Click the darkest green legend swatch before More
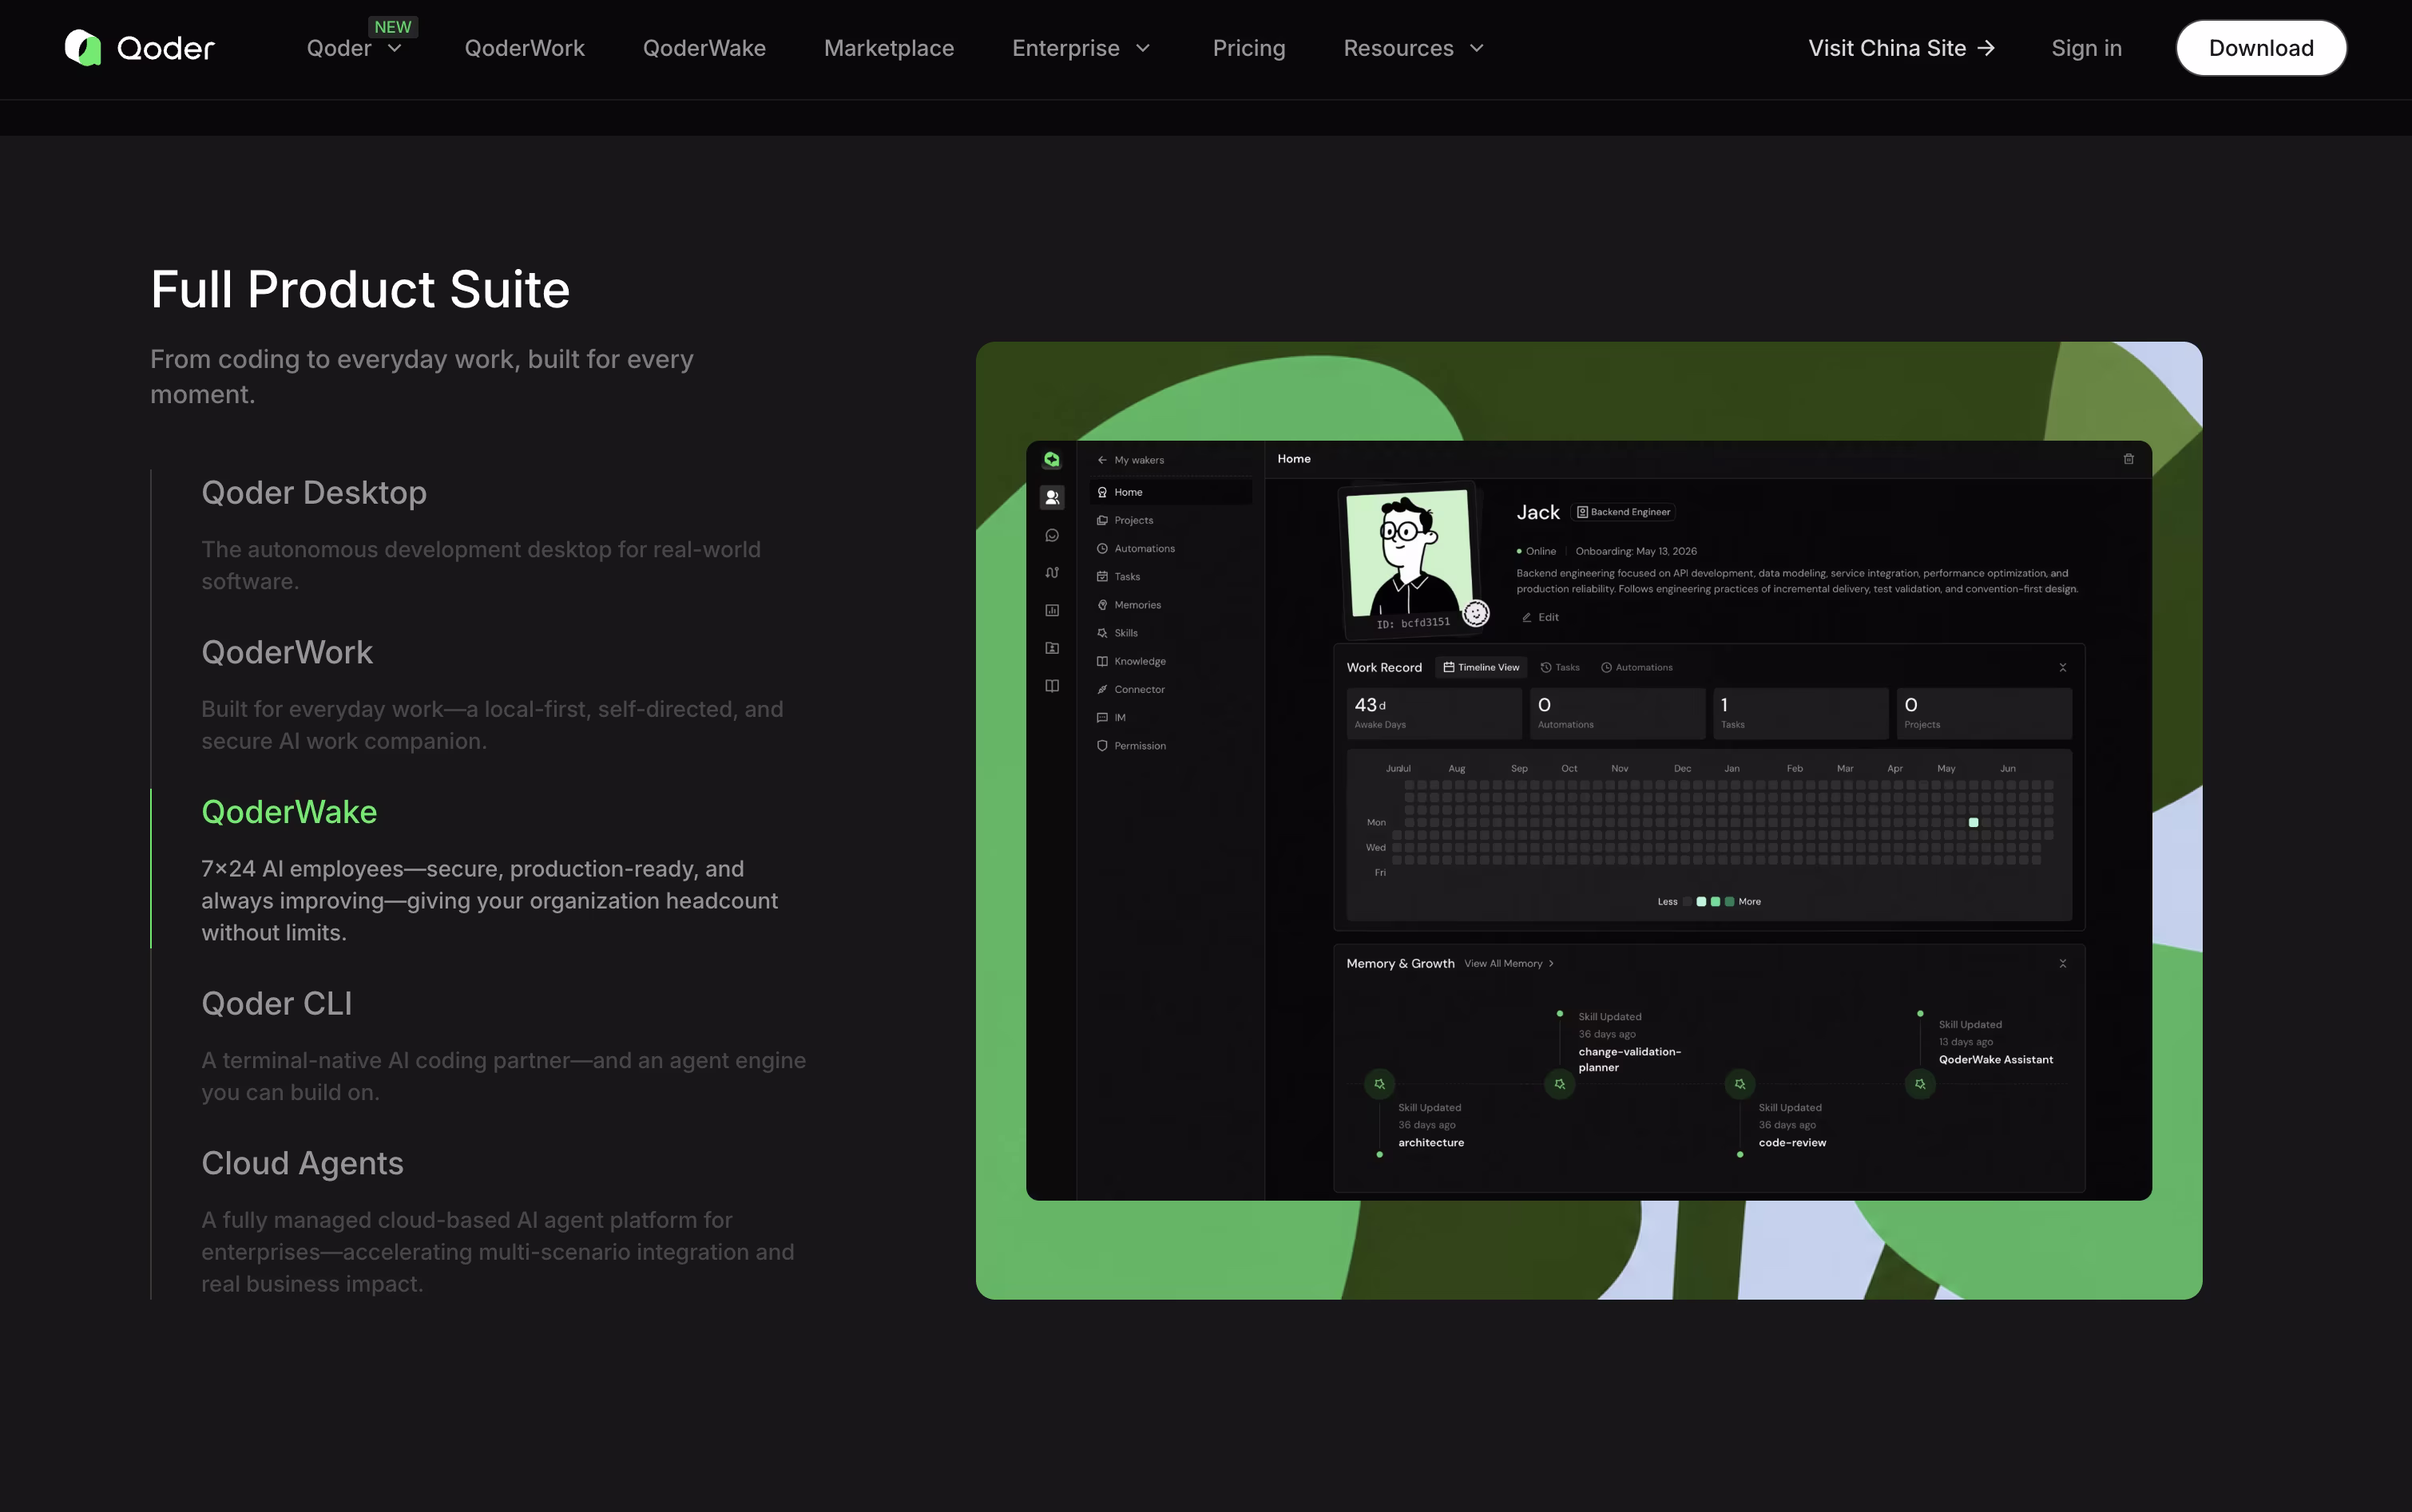The image size is (2412, 1512). point(1728,902)
